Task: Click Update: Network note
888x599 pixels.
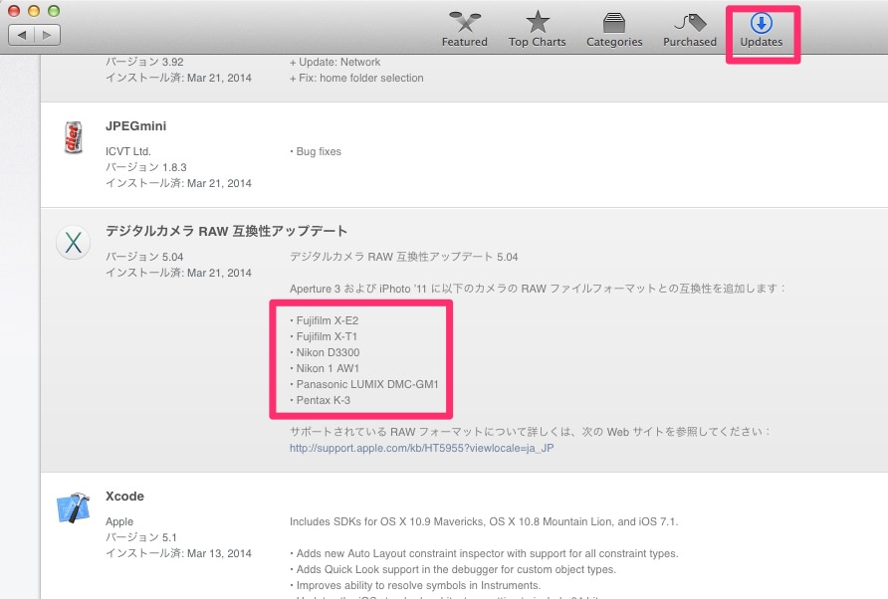Action: [335, 62]
